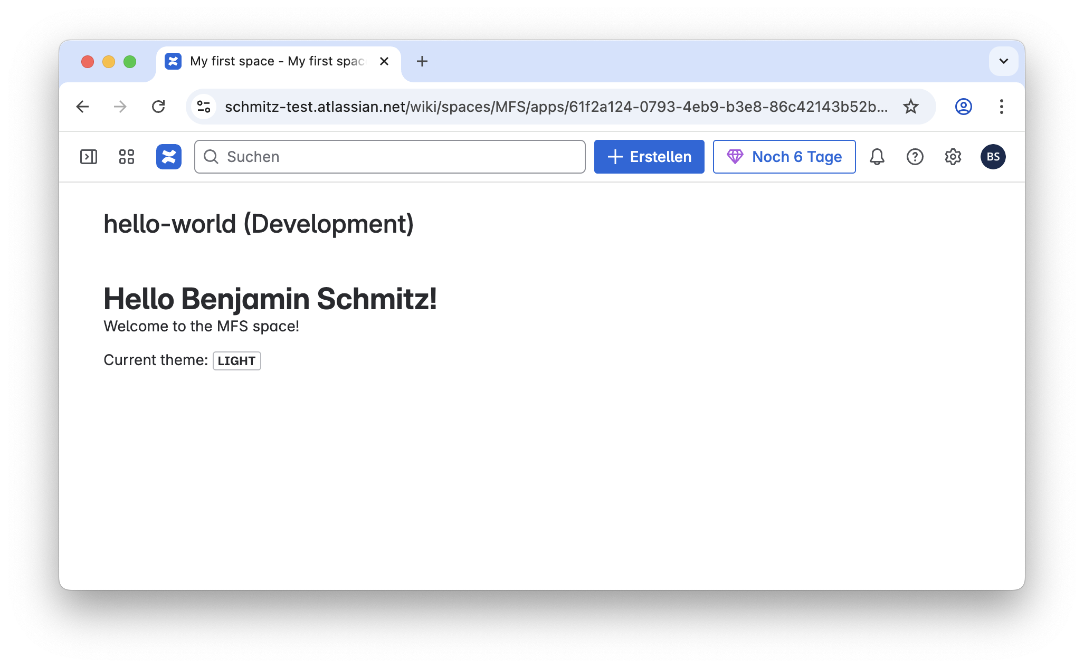
Task: Toggle the Confluence sidebar panel icon
Action: [88, 157]
